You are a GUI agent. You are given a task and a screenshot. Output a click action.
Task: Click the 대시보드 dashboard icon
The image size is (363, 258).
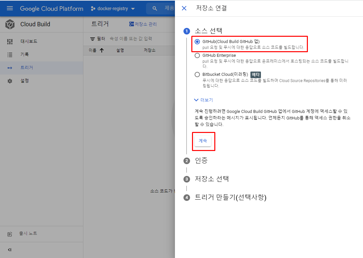[10, 41]
